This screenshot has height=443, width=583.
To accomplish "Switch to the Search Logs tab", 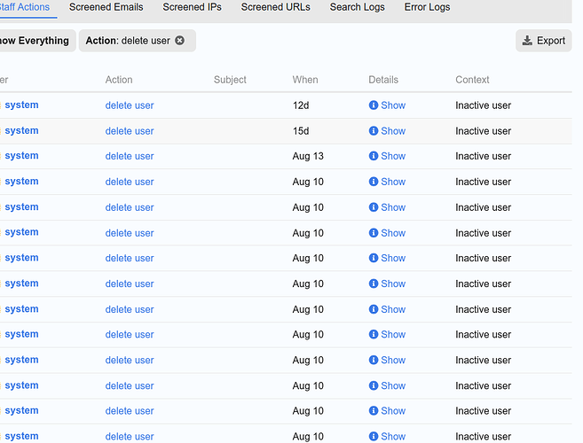I will pos(358,7).
